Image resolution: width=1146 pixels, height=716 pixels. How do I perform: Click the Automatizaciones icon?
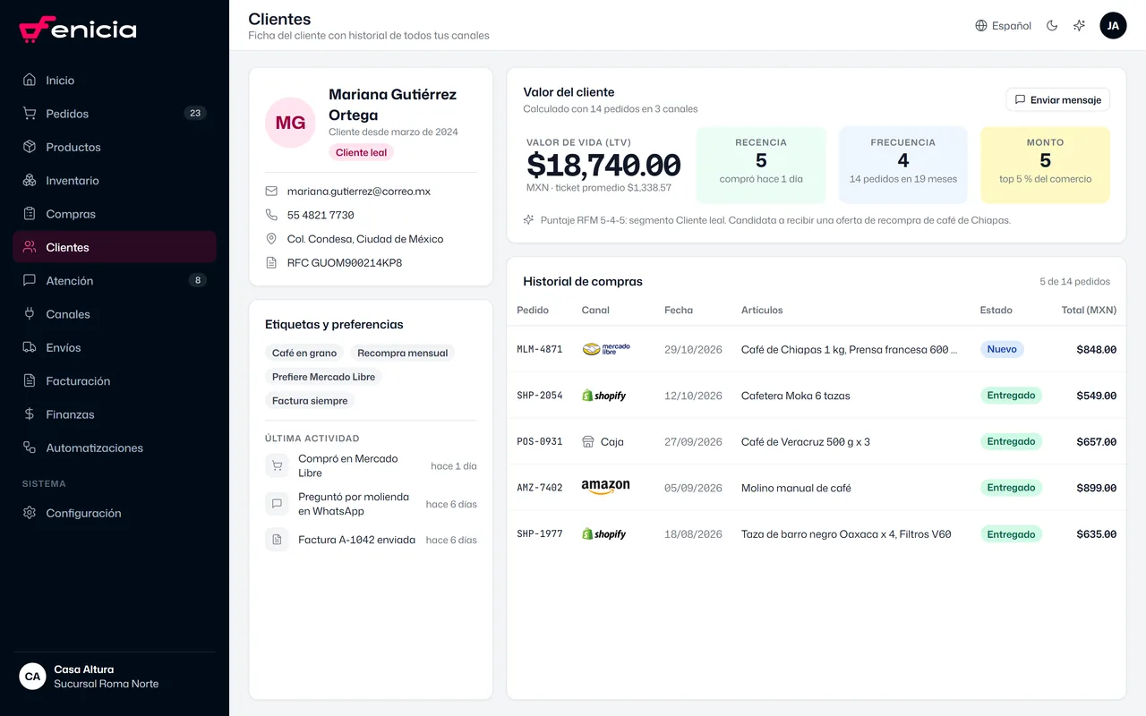[30, 447]
